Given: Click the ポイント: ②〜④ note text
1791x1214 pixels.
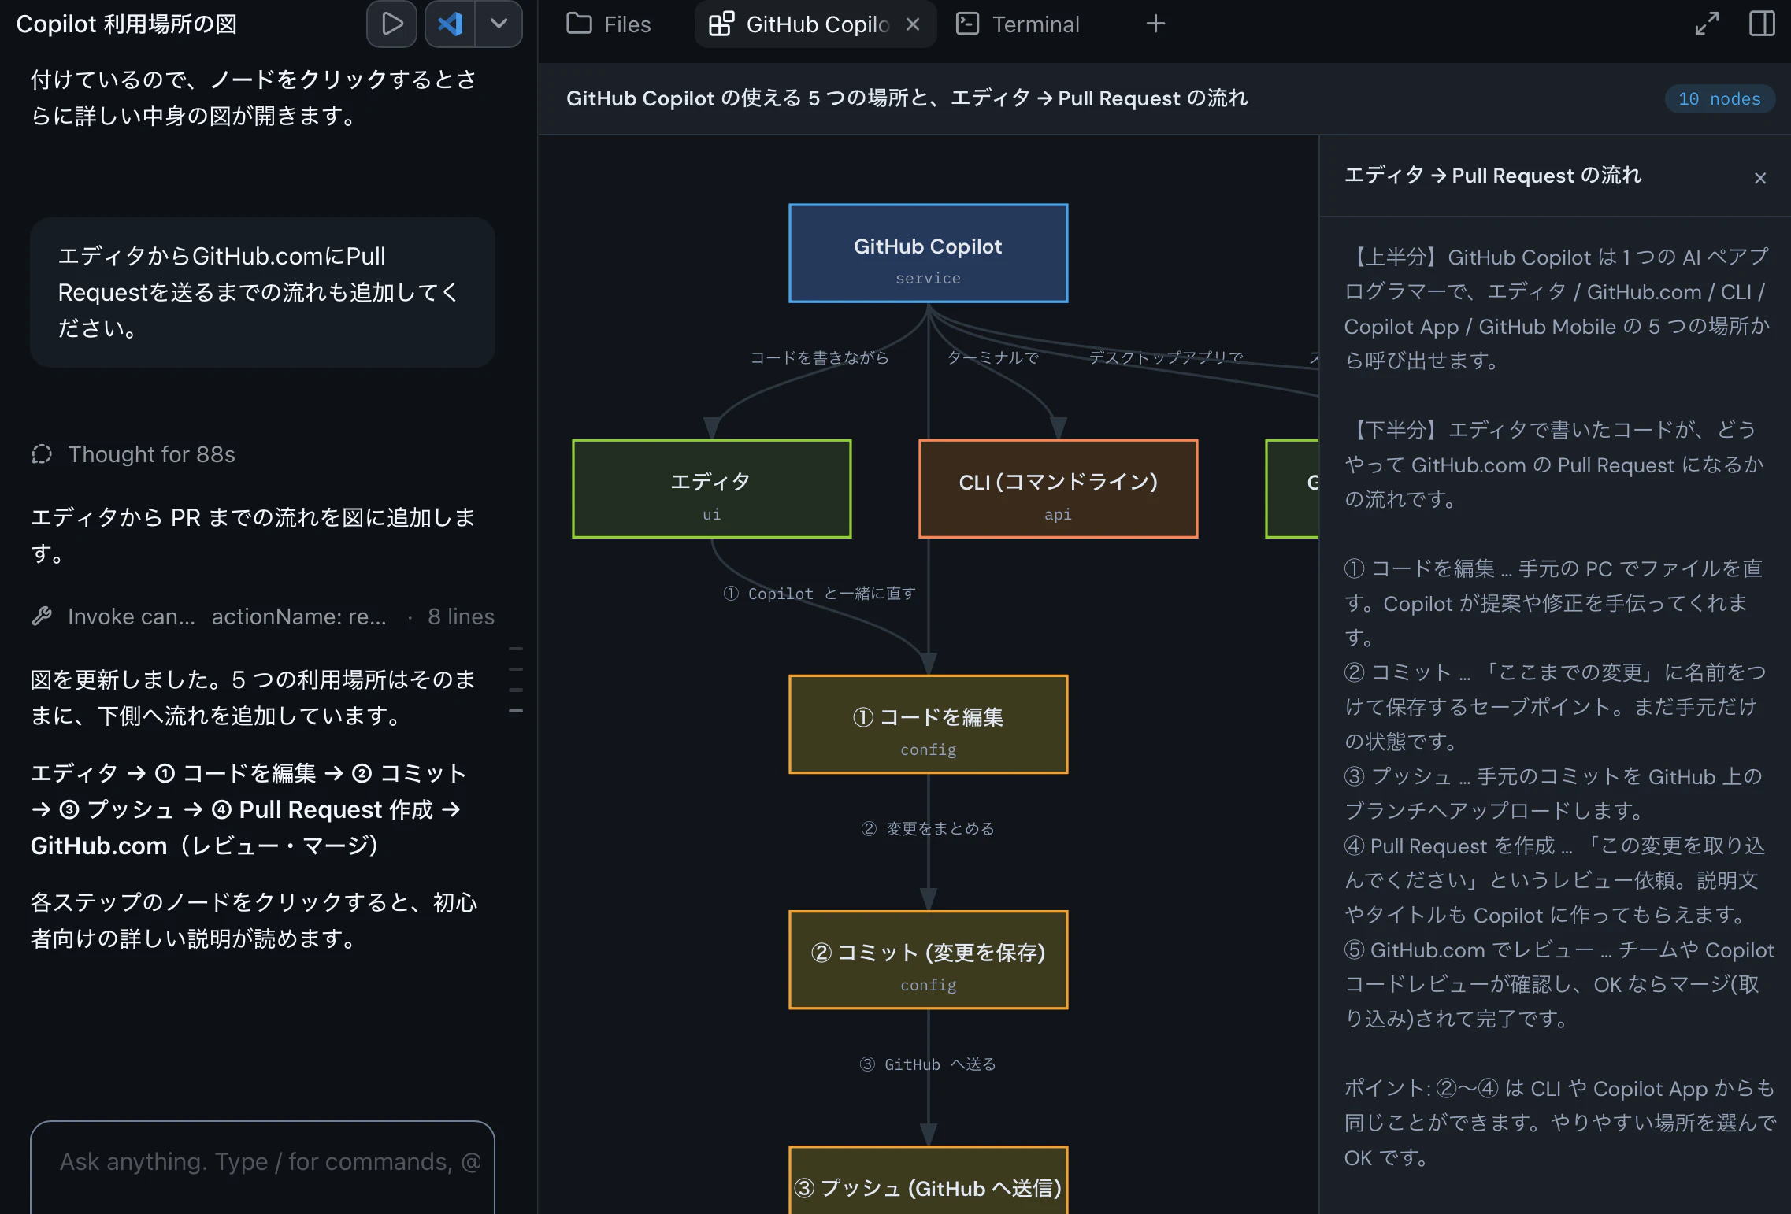Looking at the screenshot, I should pyautogui.click(x=1560, y=1123).
